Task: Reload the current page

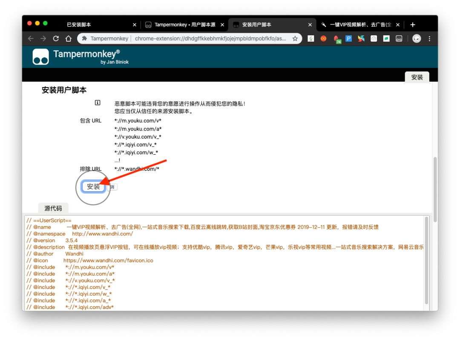Action: [56, 38]
